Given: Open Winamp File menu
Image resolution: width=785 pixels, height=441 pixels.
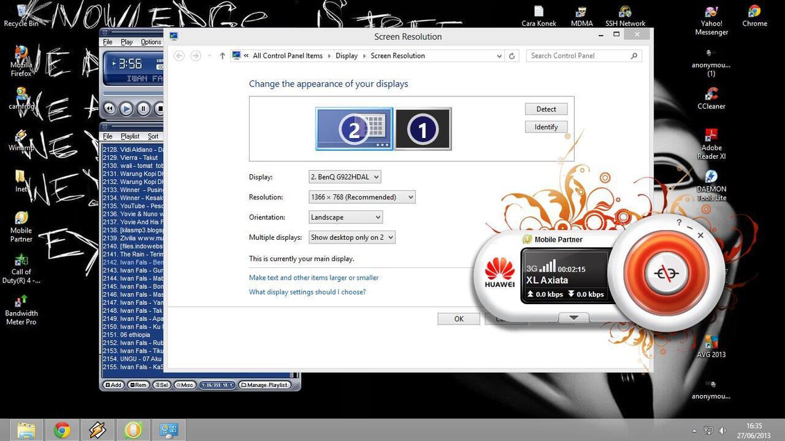Looking at the screenshot, I should [x=108, y=42].
